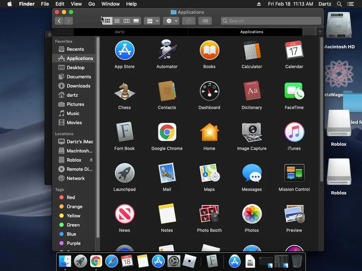Open the News app icon
The image size is (362, 271).
click(125, 214)
